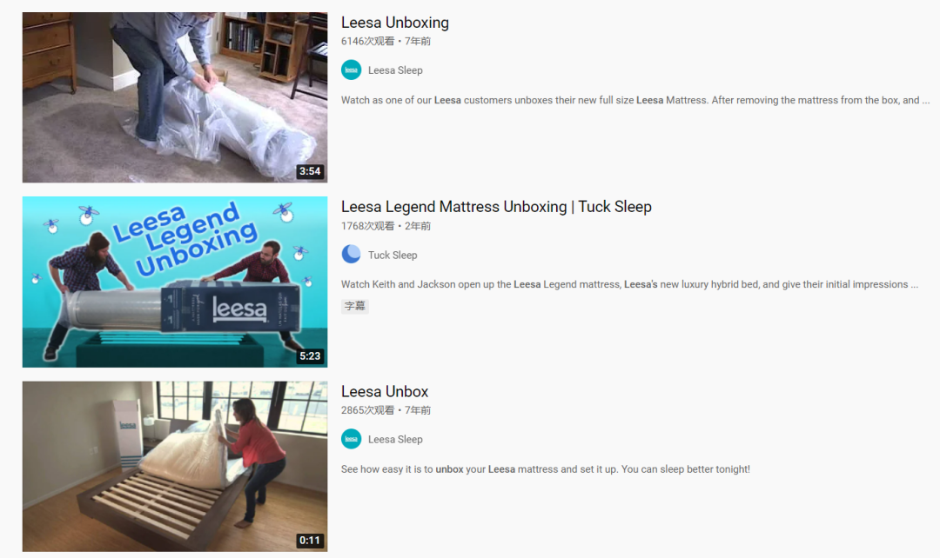The width and height of the screenshot is (940, 558).
Task: Click description starting "Watch Keith and Jackson"
Action: point(629,284)
